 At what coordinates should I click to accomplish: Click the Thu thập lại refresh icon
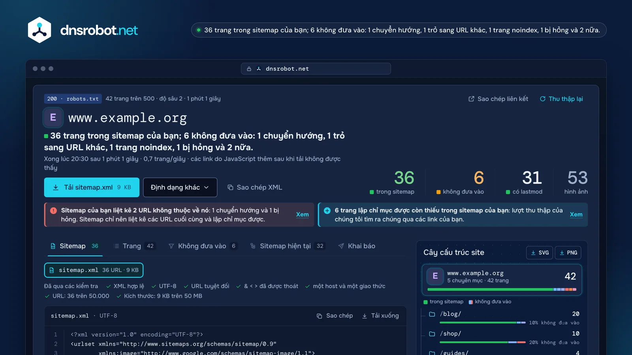coord(543,99)
